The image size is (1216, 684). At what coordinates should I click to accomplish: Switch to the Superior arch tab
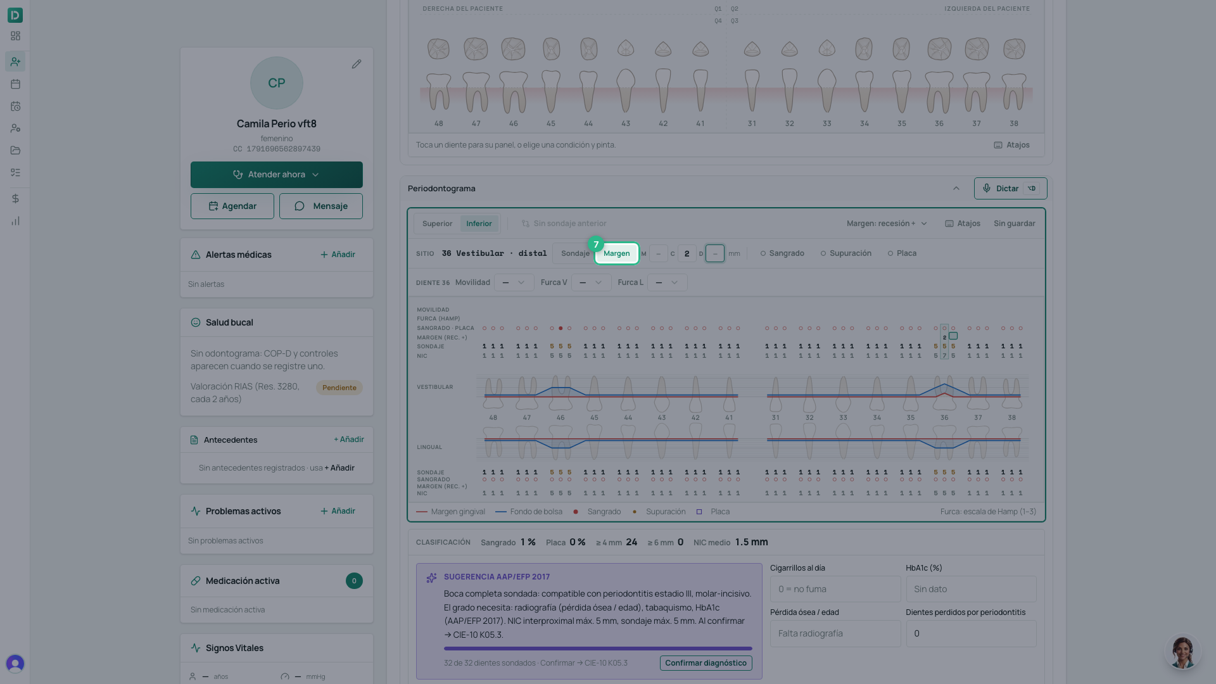[437, 224]
